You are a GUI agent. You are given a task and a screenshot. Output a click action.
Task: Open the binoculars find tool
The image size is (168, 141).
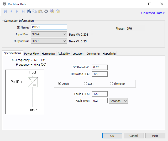(x=29, y=11)
